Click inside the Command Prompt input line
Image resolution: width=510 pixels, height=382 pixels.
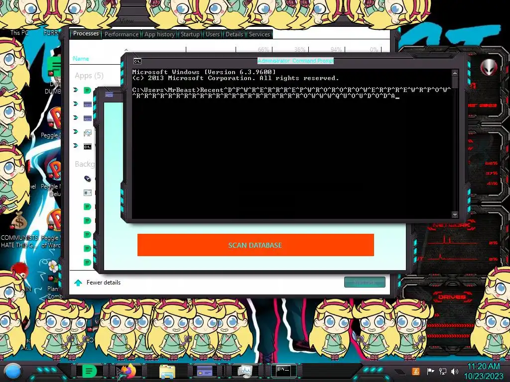tap(292, 93)
